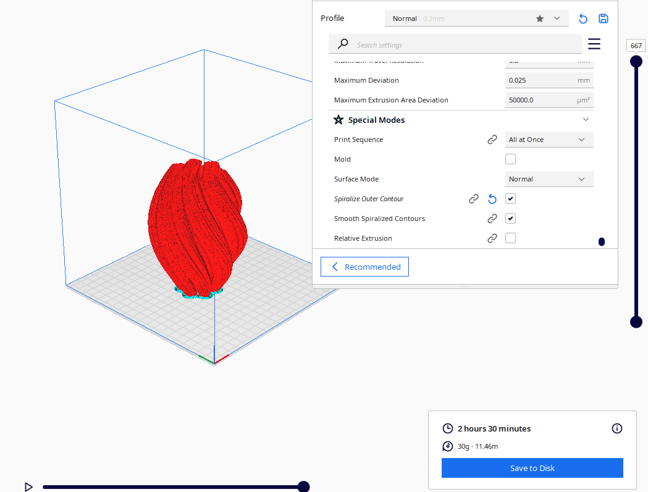This screenshot has width=648, height=492.
Task: Open the print time info icon
Action: click(616, 428)
